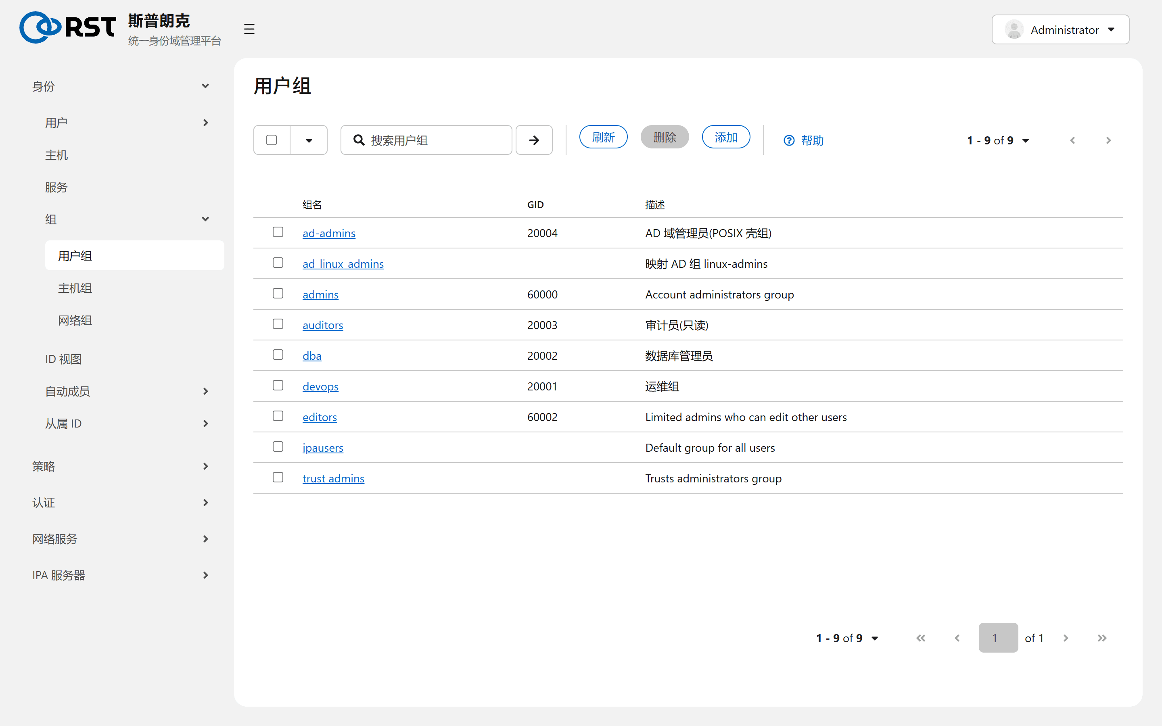Click the help question mark icon
Viewport: 1162px width, 726px height.
pyautogui.click(x=789, y=140)
